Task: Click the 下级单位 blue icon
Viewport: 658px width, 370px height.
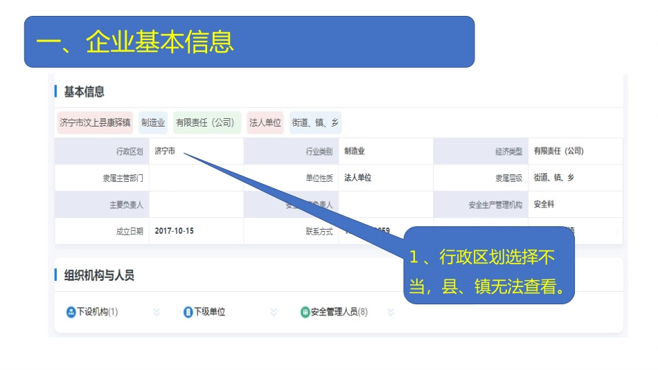Action: click(x=188, y=312)
